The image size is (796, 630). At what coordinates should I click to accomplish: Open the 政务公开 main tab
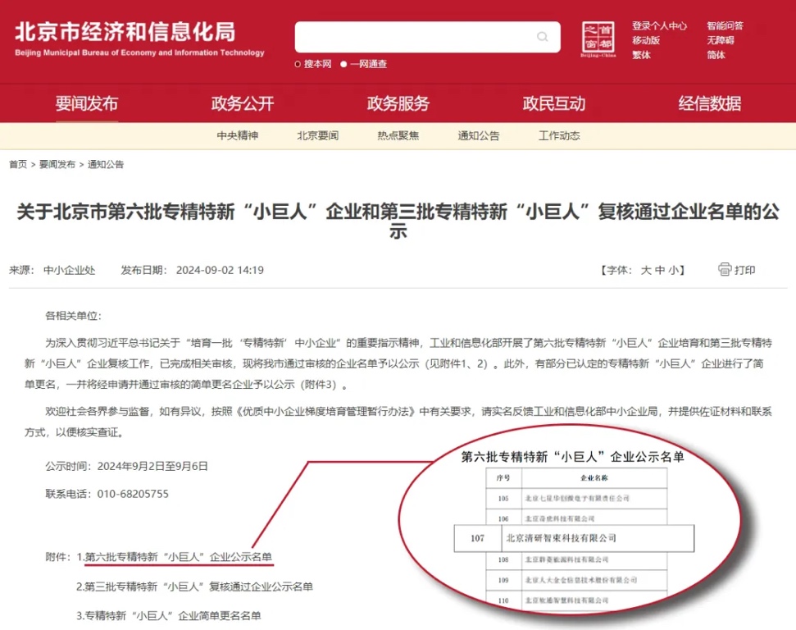(243, 103)
